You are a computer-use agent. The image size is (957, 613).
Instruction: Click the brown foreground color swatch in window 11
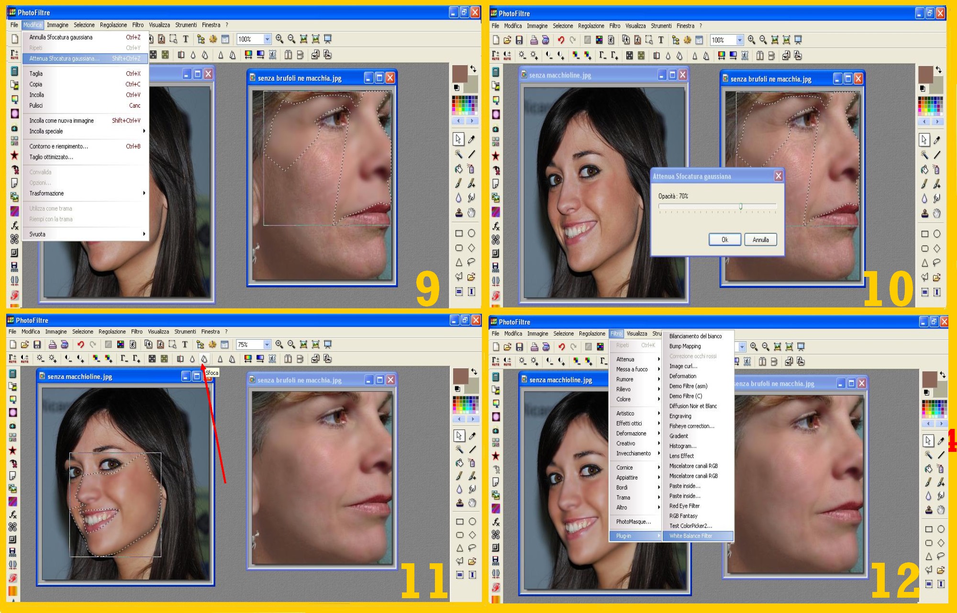click(460, 376)
